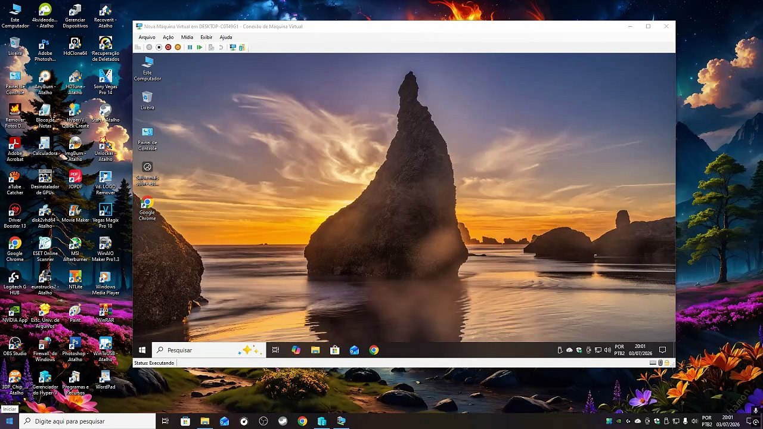Screen dimensions: 763x429
Task: Click the green Reset/Resume play icon
Action: 199,47
